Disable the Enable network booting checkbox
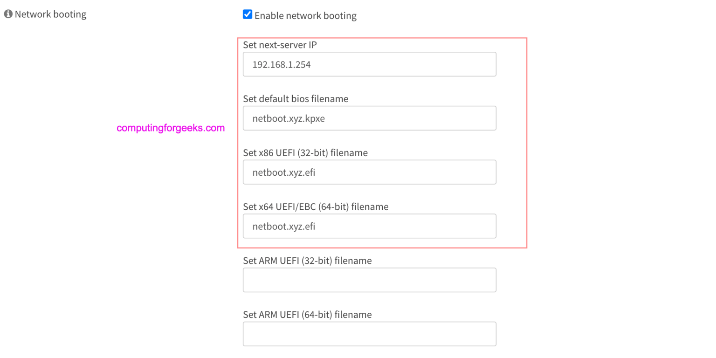This screenshot has width=716, height=358. click(248, 14)
